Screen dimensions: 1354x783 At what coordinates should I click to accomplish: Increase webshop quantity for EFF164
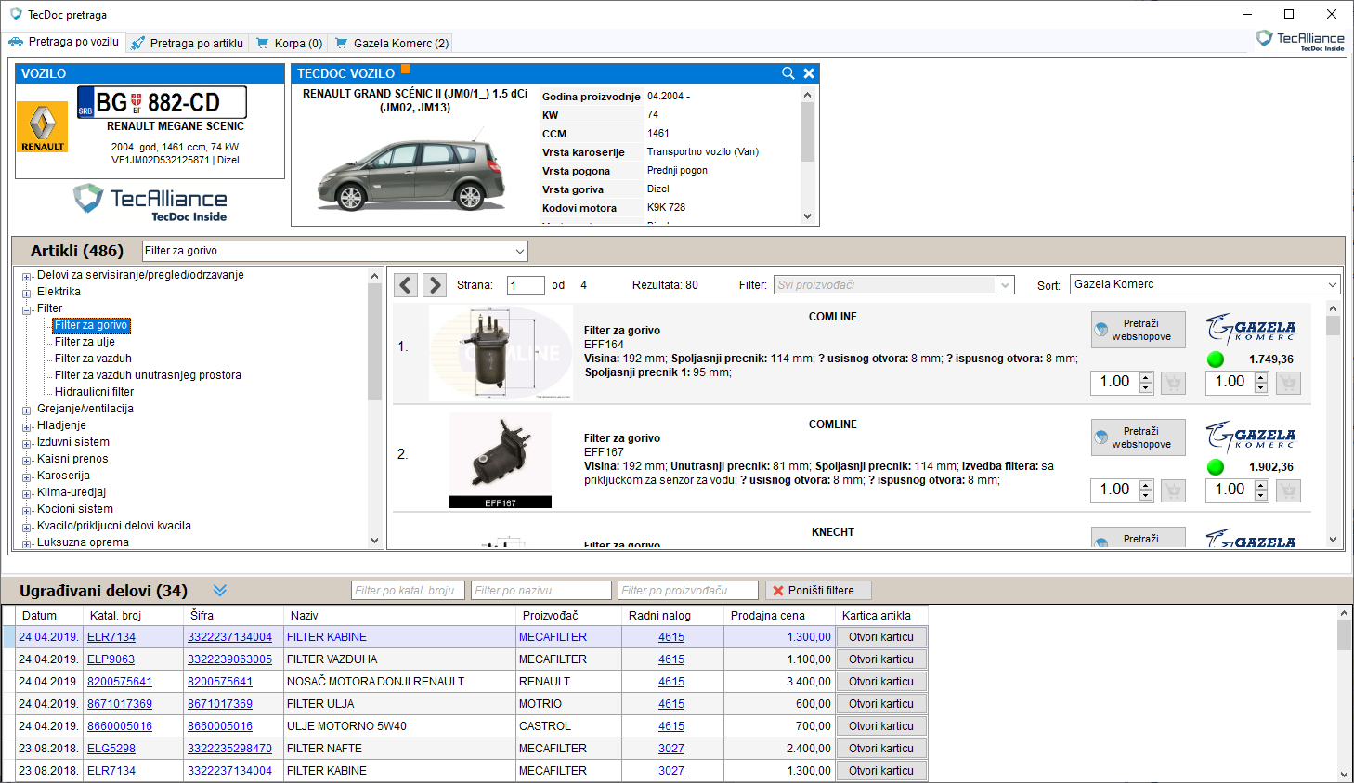(x=1146, y=377)
